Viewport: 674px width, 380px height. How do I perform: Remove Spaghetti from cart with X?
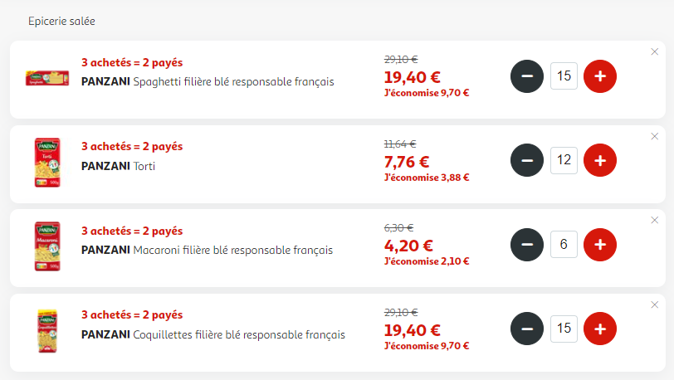point(655,51)
